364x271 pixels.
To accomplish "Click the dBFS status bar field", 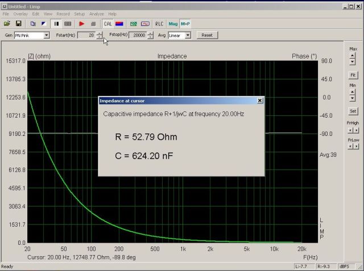I will (346, 266).
